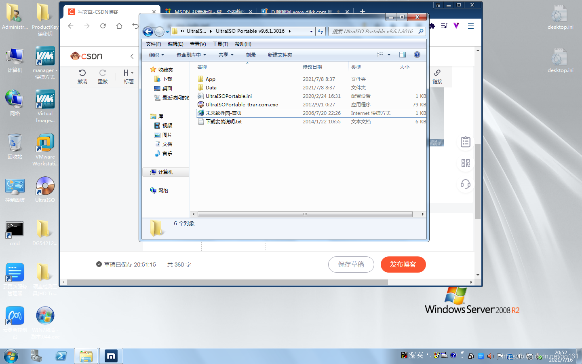The height and width of the screenshot is (364, 582).
Task: Expand the address bar history dropdown
Action: pyautogui.click(x=311, y=31)
